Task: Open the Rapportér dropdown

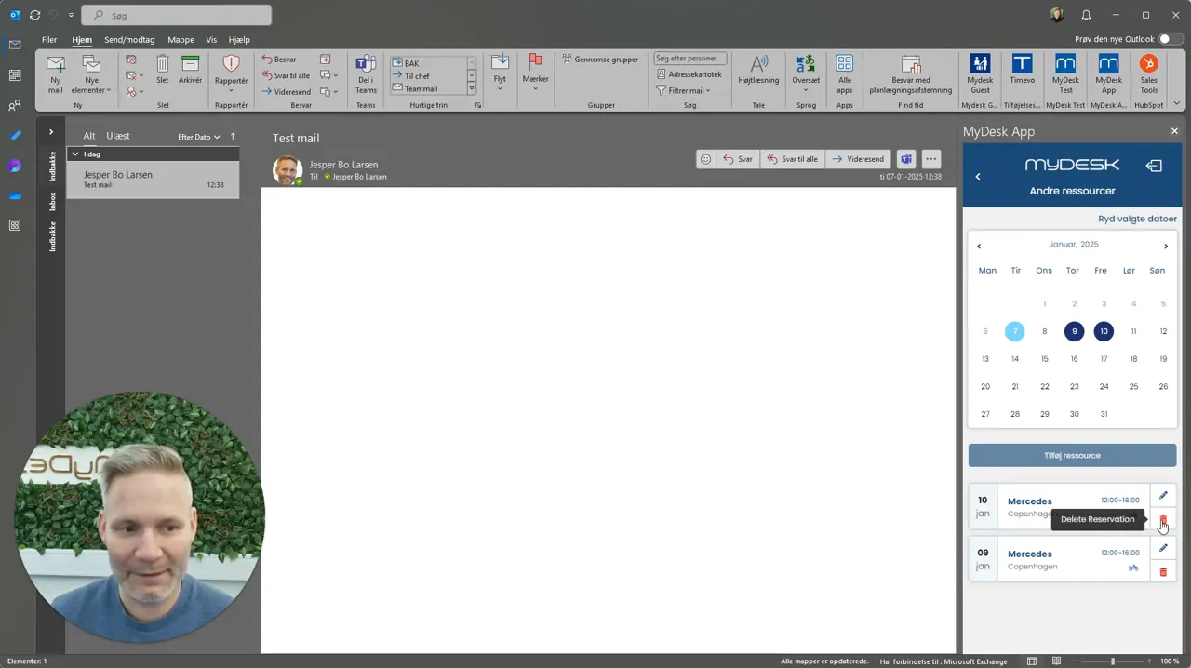Action: pyautogui.click(x=231, y=74)
